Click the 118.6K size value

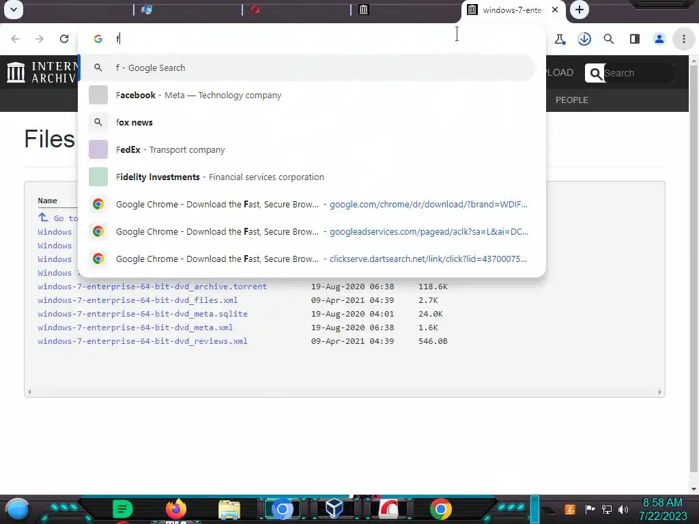coord(433,287)
